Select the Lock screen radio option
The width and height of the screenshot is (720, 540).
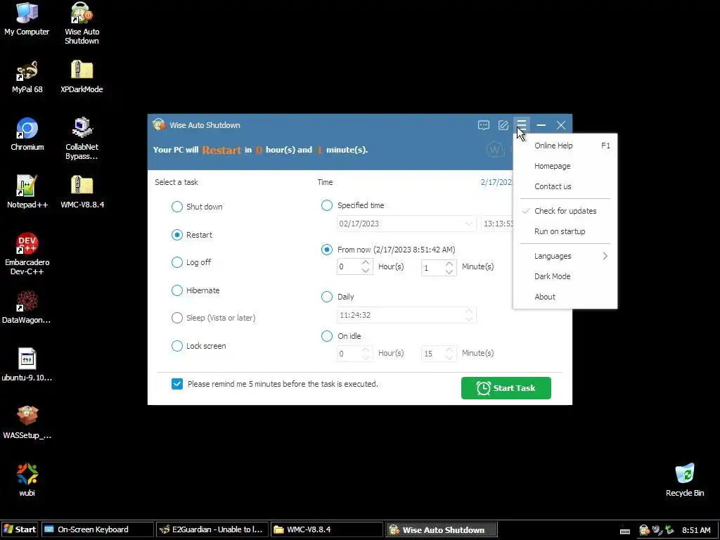[x=177, y=346]
